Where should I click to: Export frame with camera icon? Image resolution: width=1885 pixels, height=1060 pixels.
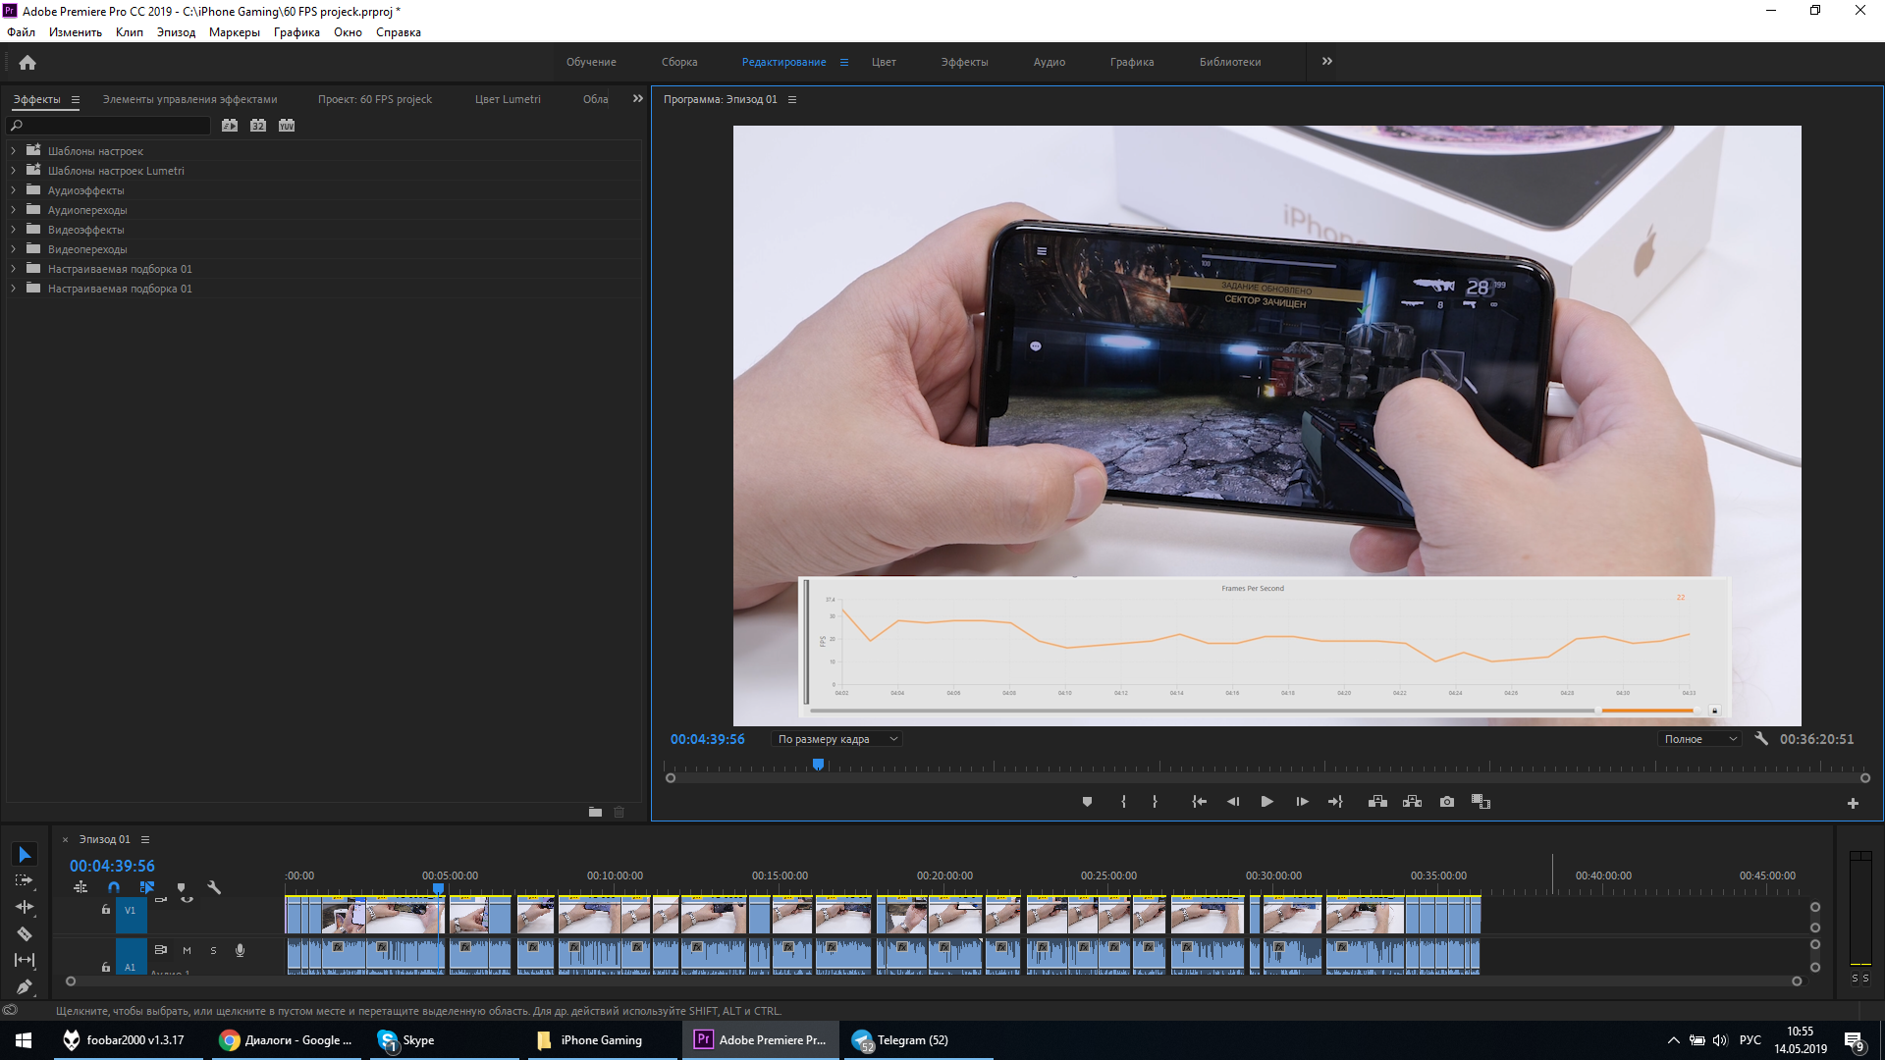point(1447,802)
